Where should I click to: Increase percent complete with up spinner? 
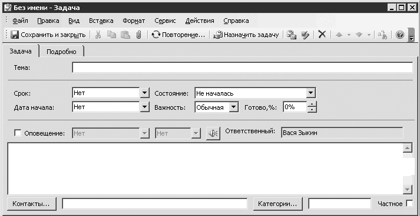pyautogui.click(x=312, y=104)
